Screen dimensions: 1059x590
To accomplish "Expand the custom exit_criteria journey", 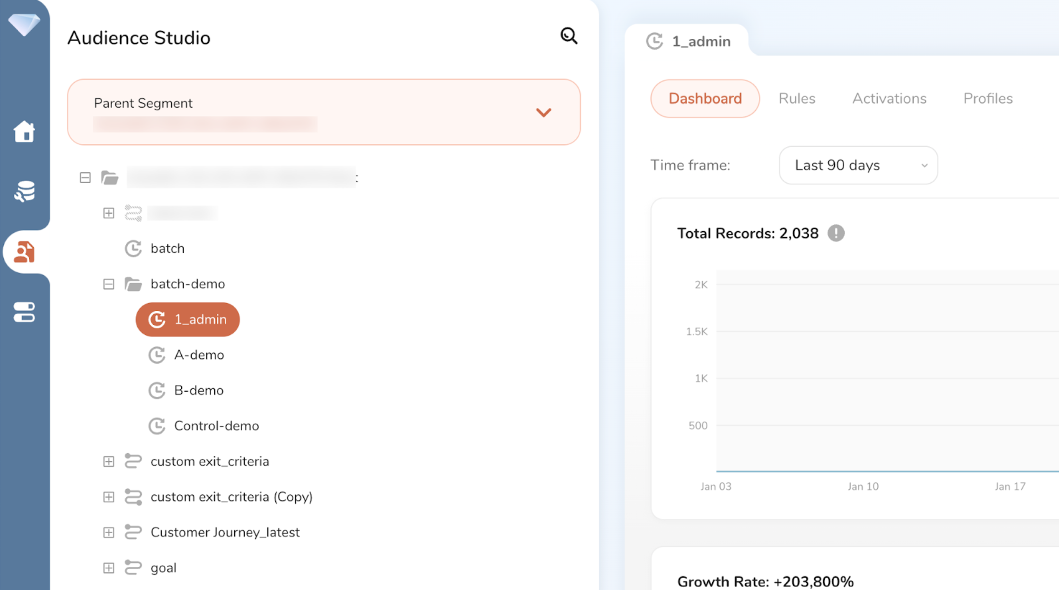I will pyautogui.click(x=109, y=461).
